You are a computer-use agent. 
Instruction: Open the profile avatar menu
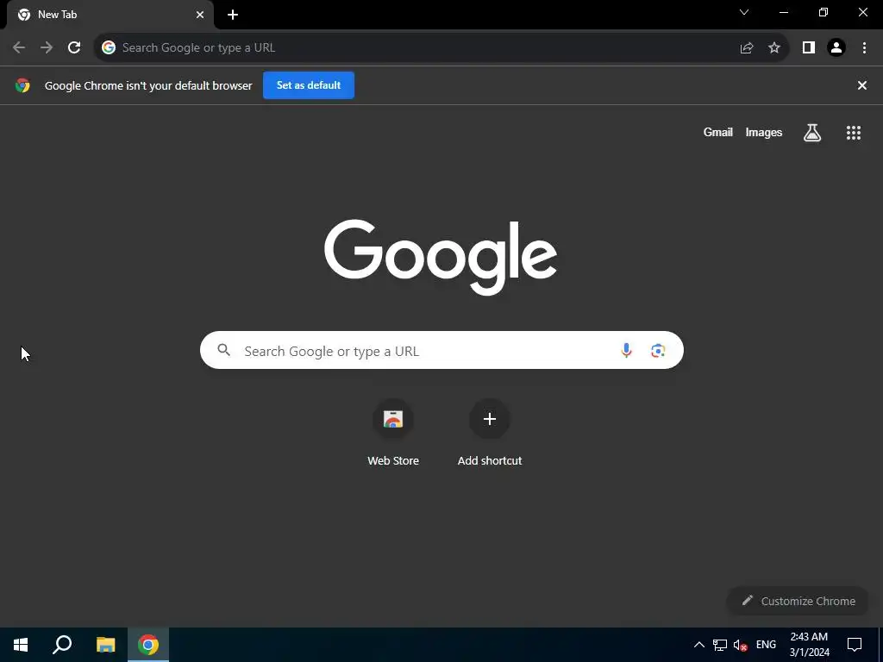coord(836,48)
